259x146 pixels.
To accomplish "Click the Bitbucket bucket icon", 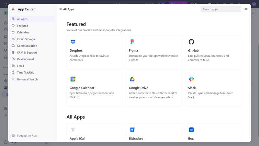I will pos(132,129).
